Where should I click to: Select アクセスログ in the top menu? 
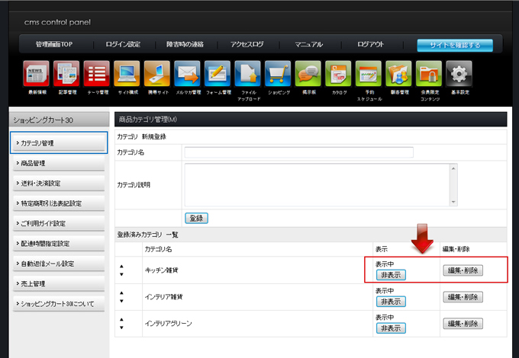point(247,45)
